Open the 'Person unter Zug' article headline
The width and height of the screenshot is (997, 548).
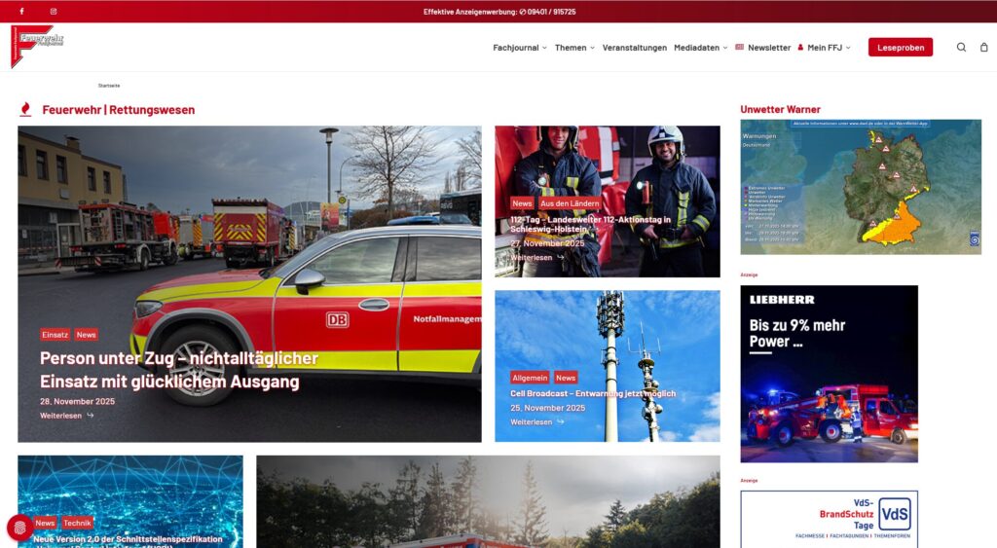(178, 370)
